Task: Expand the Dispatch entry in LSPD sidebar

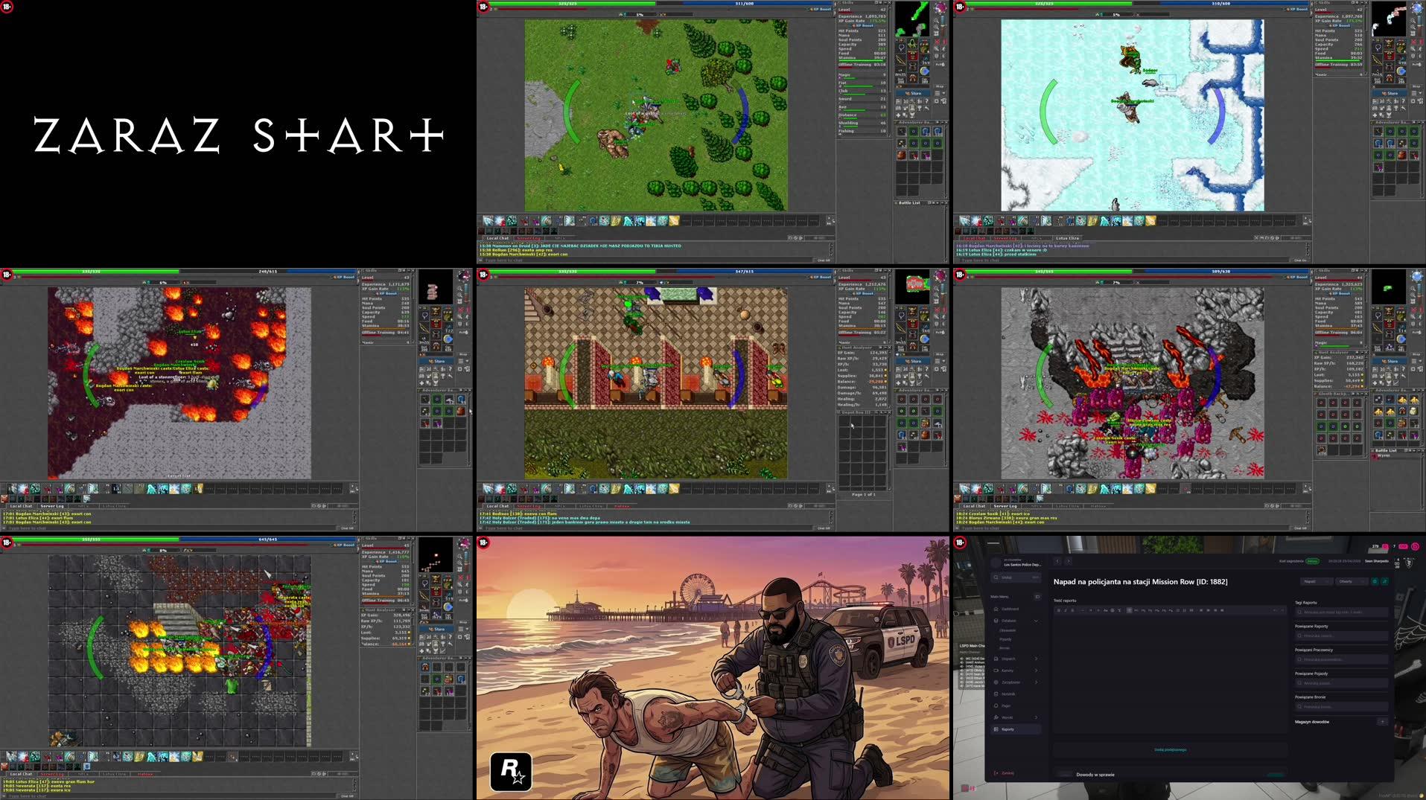Action: click(1016, 659)
